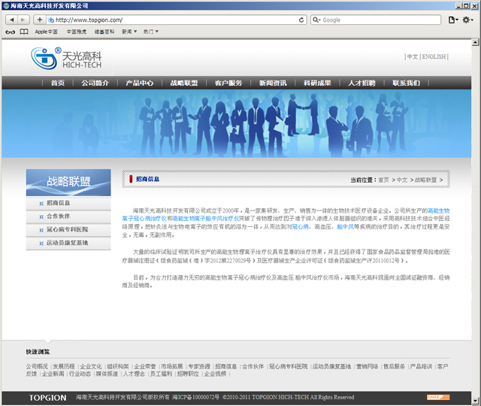Image resolution: width=481 pixels, height=406 pixels.
Task: Open 合作伙伴 in left sidebar
Action: (x=58, y=217)
